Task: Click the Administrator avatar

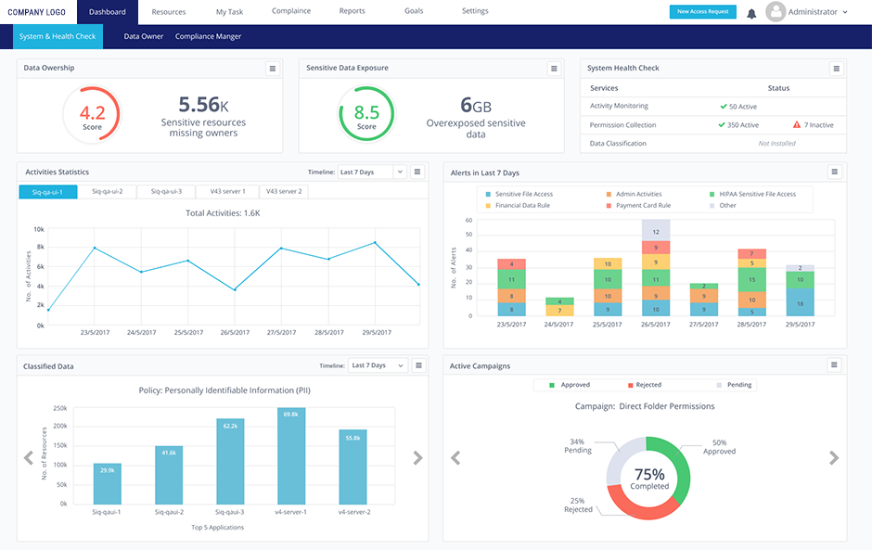Action: tap(776, 12)
